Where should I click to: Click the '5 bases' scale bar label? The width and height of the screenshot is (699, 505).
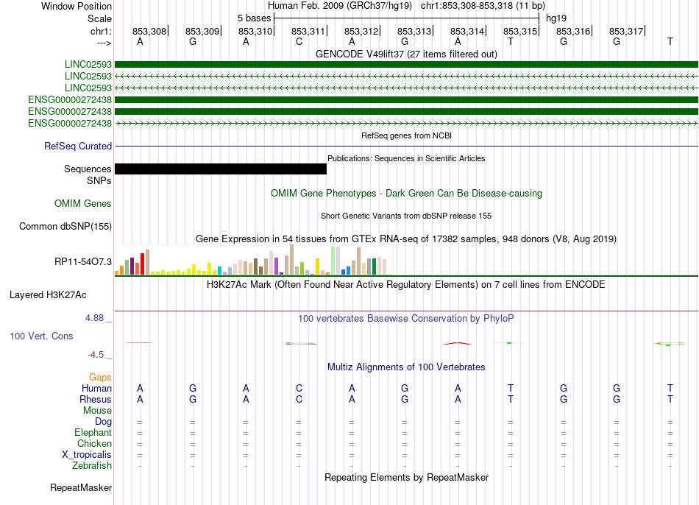click(254, 18)
